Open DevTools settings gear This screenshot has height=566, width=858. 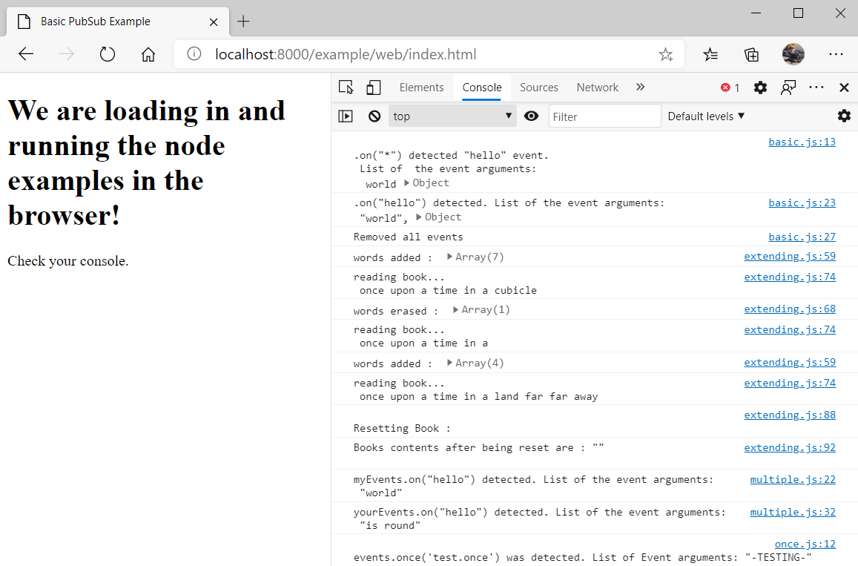[760, 88]
